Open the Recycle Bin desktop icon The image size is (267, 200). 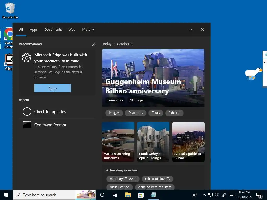tap(10, 10)
